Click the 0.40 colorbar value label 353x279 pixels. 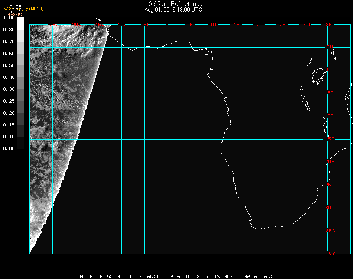(x=9, y=77)
